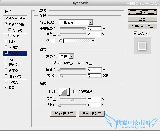Select the gradient radio button
The width and height of the screenshot is (160, 131).
pyautogui.click(x=60, y=41)
